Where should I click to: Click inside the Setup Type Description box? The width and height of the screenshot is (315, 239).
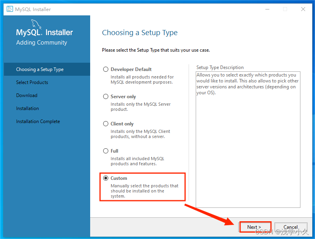point(248,140)
